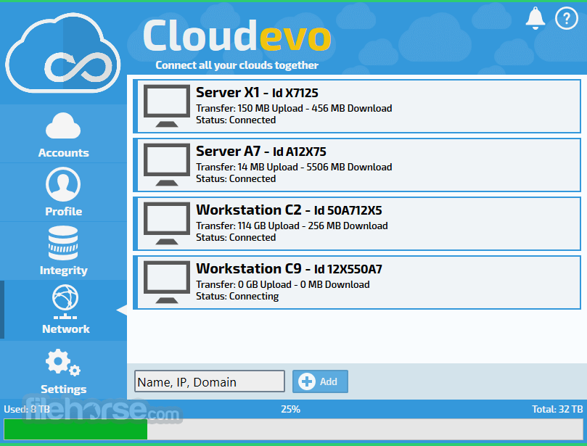Viewport: 587px width, 446px height.
Task: Click the Status: Connecting text
Action: point(237,297)
